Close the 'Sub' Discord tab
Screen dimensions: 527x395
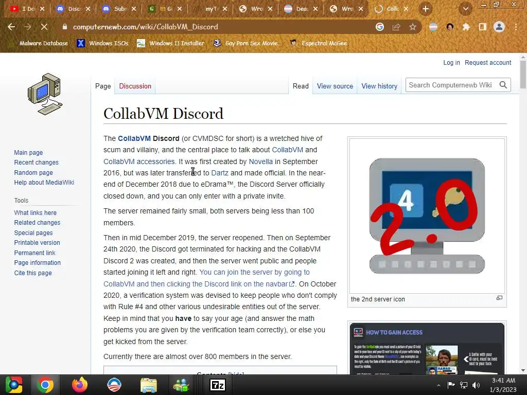(x=134, y=9)
